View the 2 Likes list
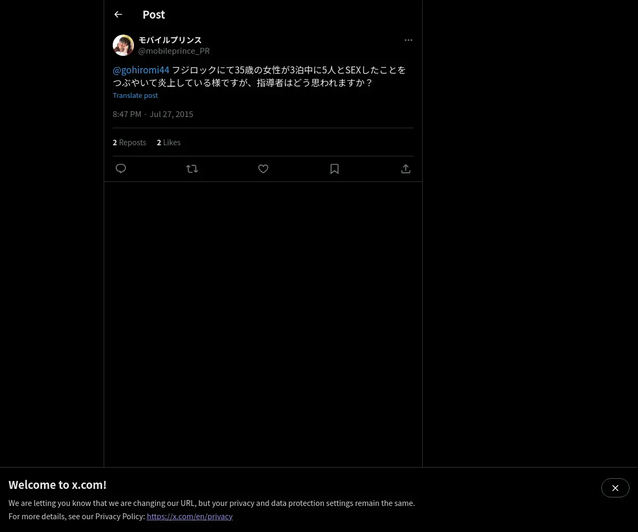 (169, 142)
